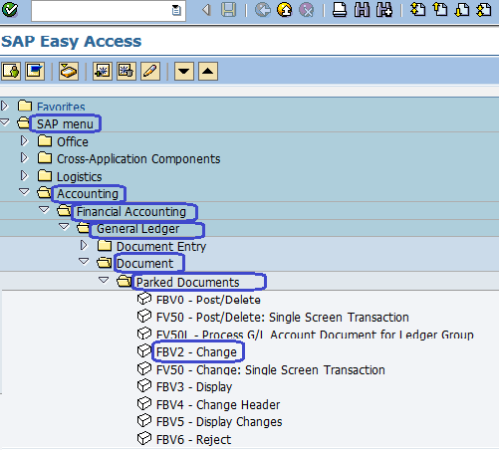Expand the Logistics folder node
This screenshot has height=450, width=499.
[24, 175]
